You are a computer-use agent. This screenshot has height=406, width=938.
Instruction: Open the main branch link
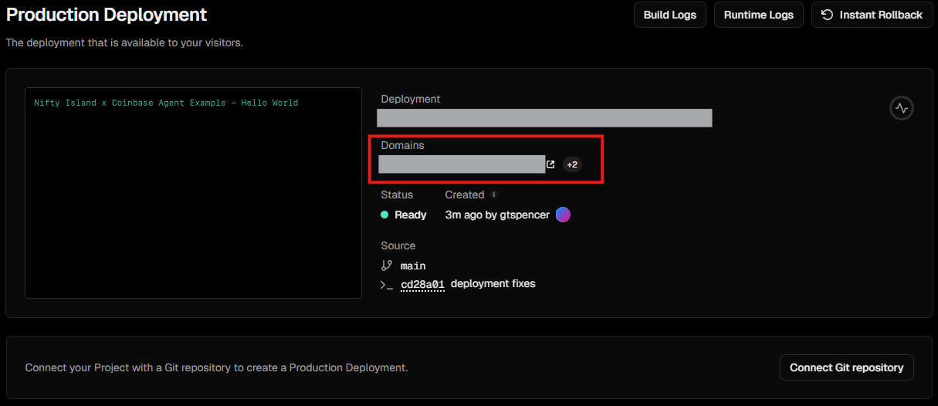point(413,266)
